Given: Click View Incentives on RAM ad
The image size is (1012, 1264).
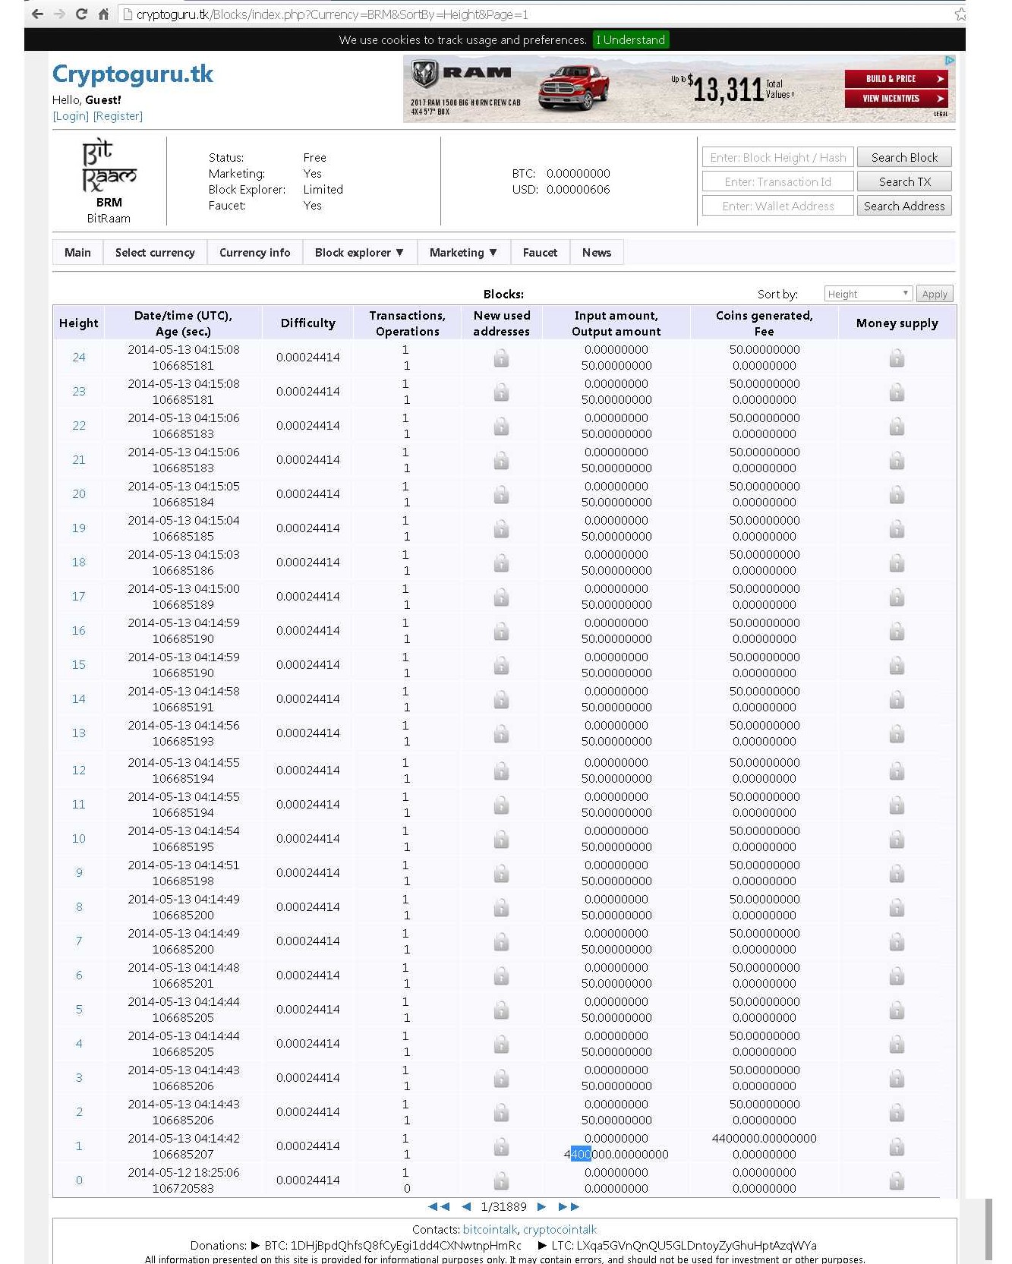Looking at the screenshot, I should tap(897, 98).
